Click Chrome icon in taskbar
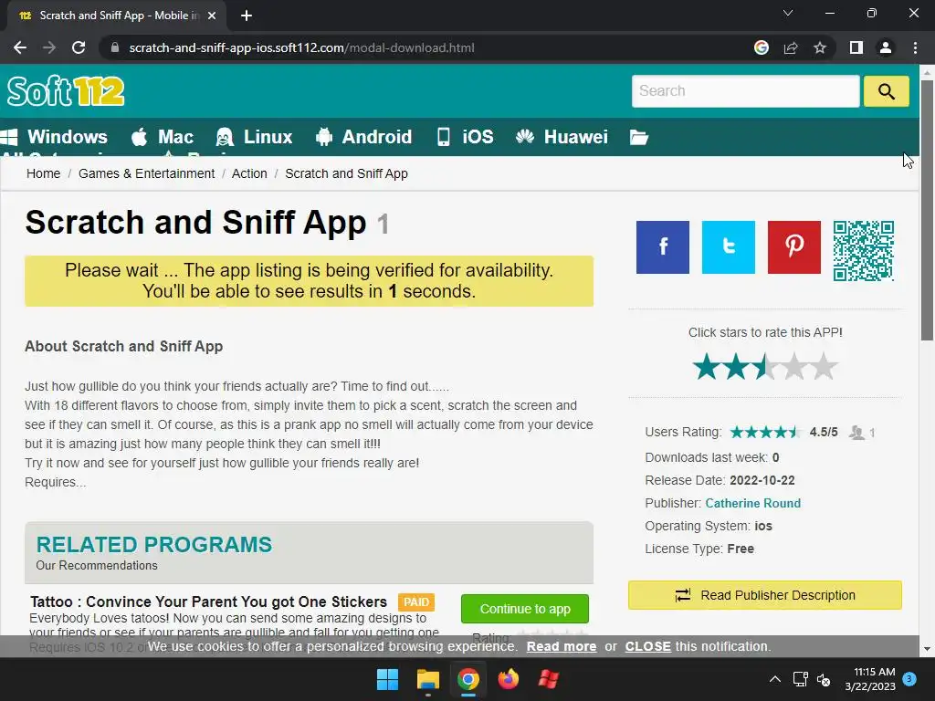935x701 pixels. 468,679
